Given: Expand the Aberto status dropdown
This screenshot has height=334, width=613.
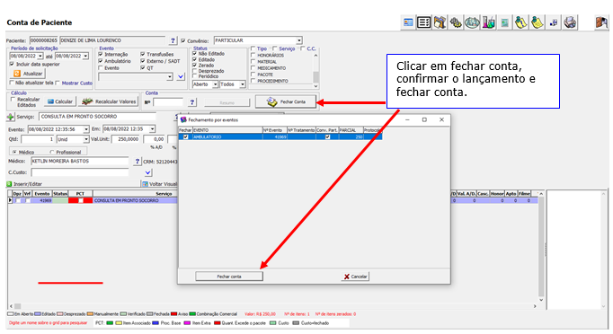Looking at the screenshot, I should 215,84.
